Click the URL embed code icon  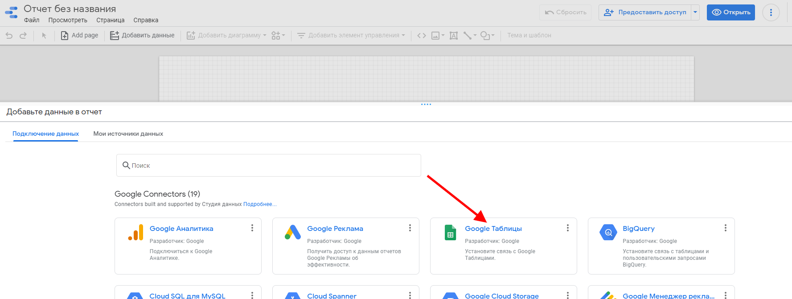point(422,36)
